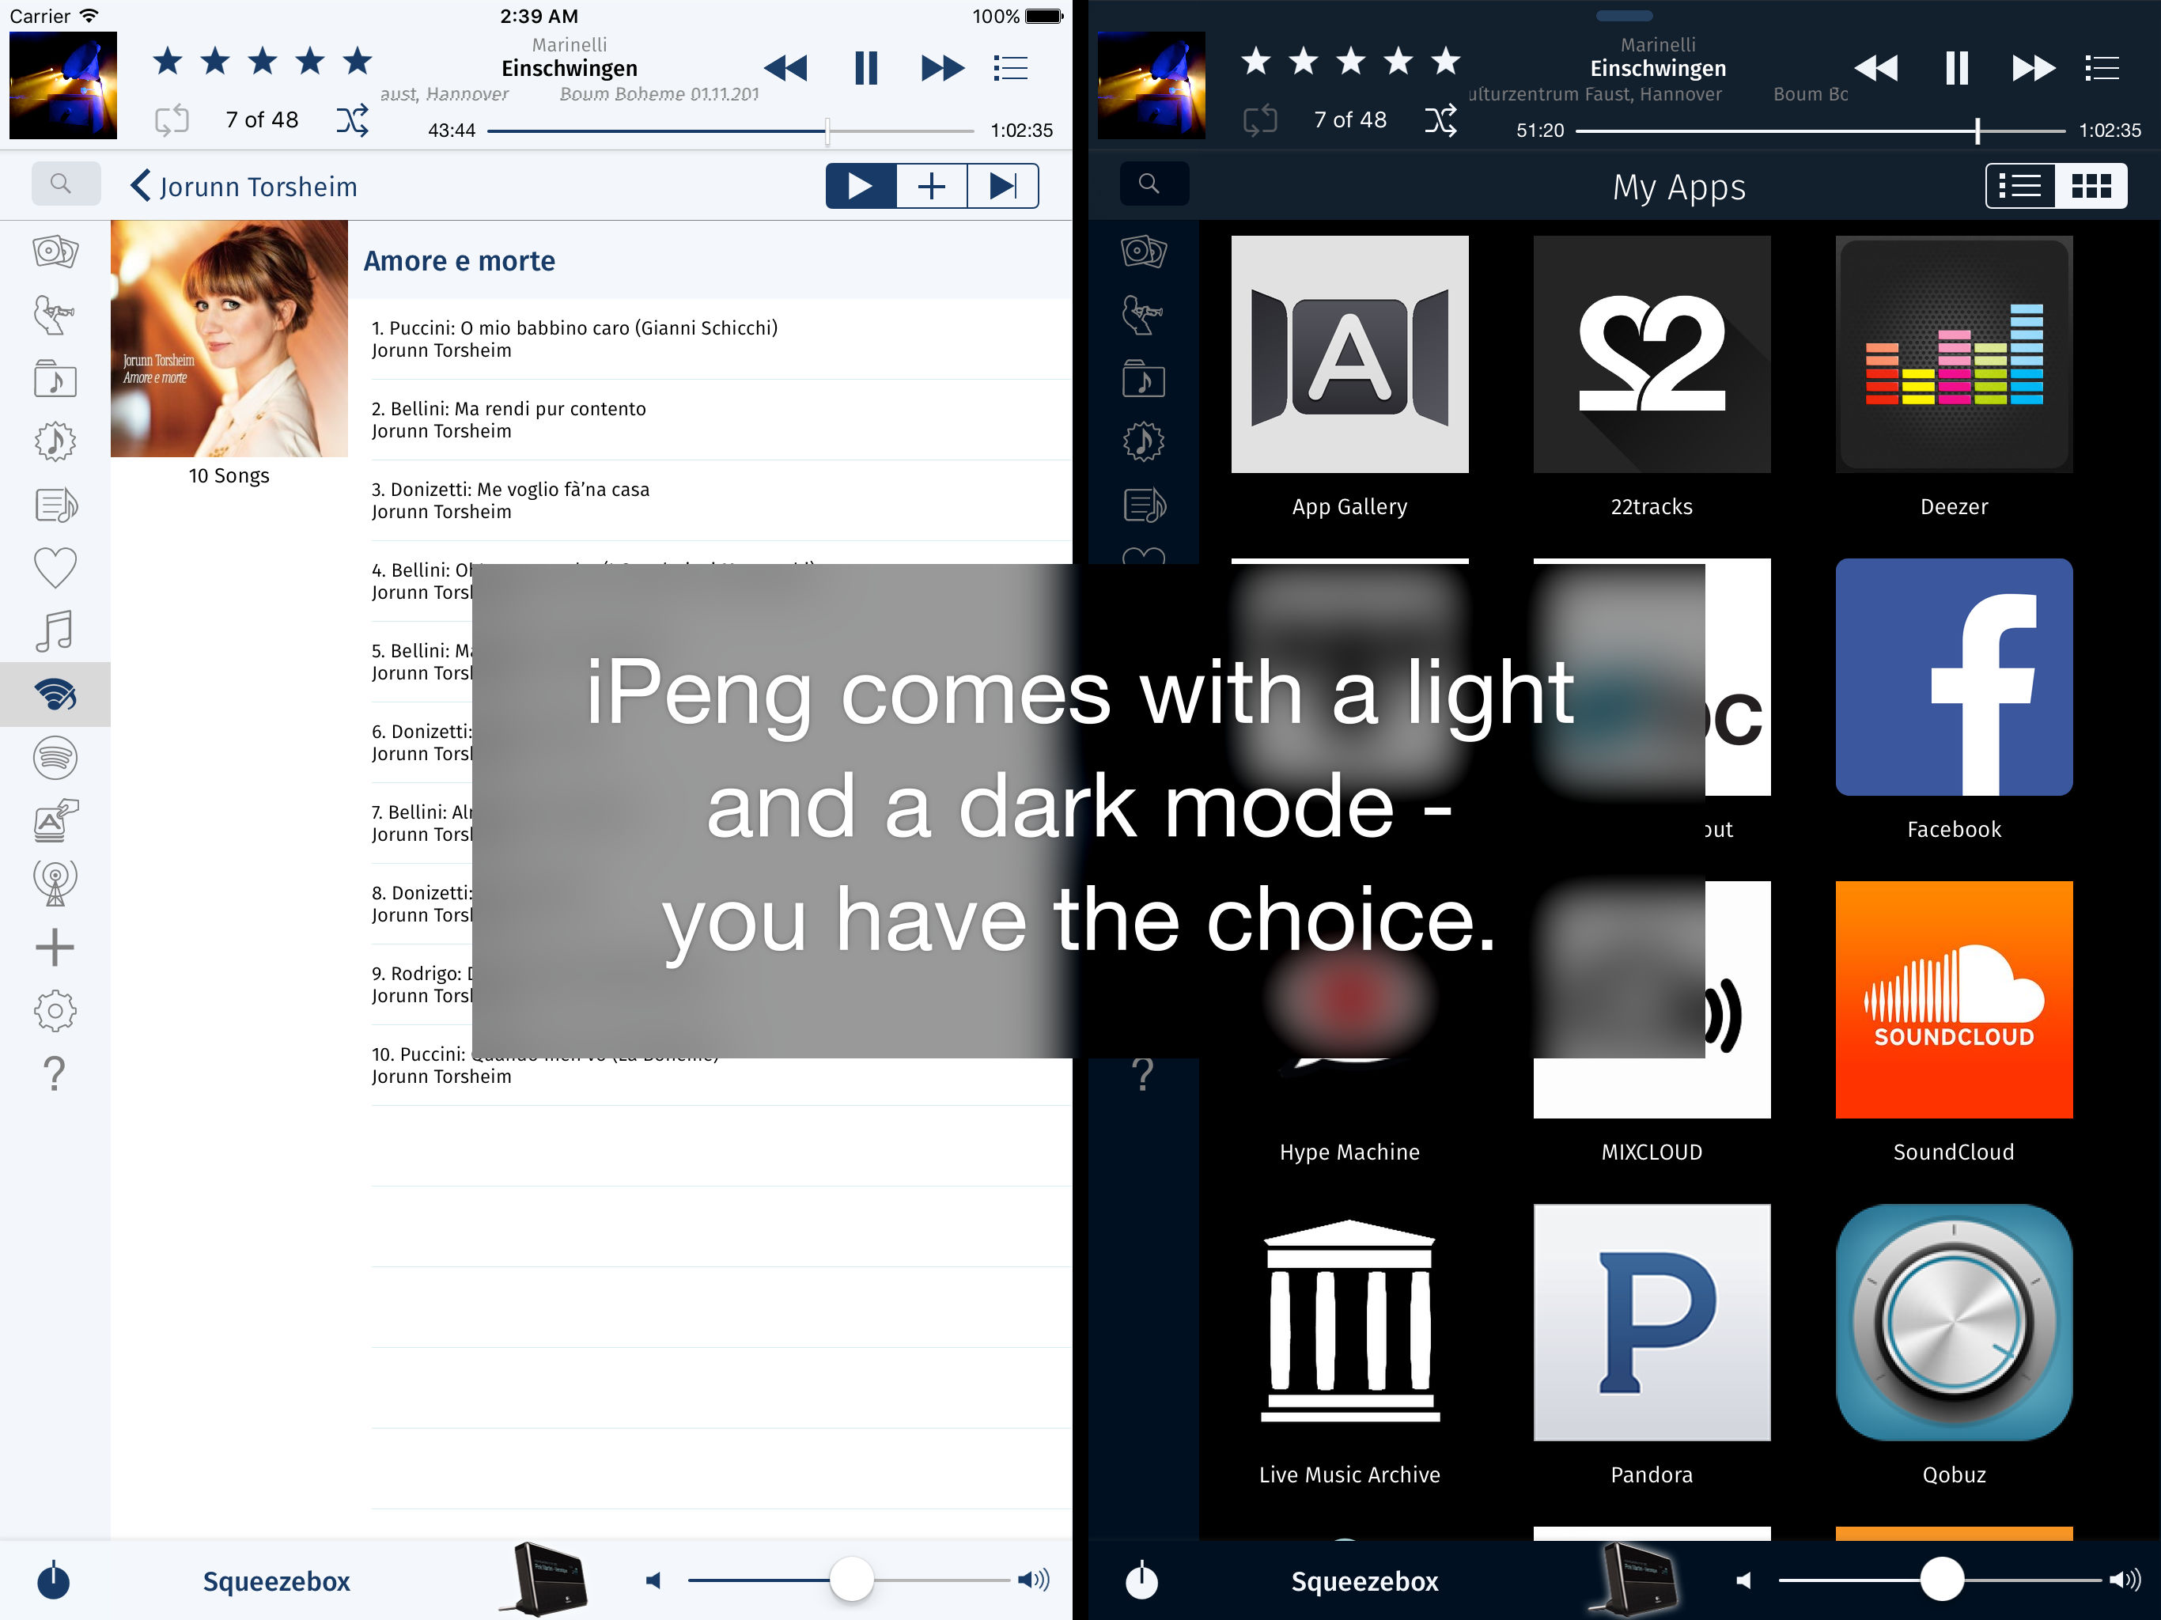Screen dimensions: 2161x1620
Task: Open Artists icon in dark mode sidebar
Action: pyautogui.click(x=1143, y=316)
